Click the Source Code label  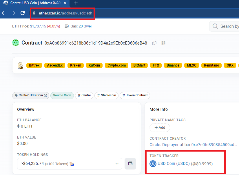[62, 95]
